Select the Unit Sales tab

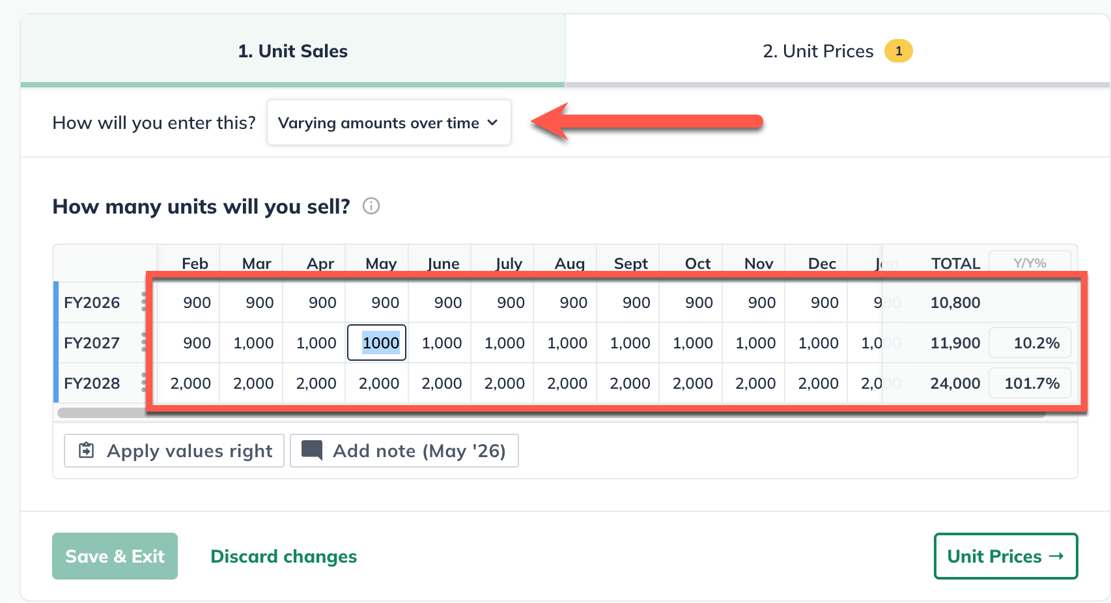[x=292, y=51]
